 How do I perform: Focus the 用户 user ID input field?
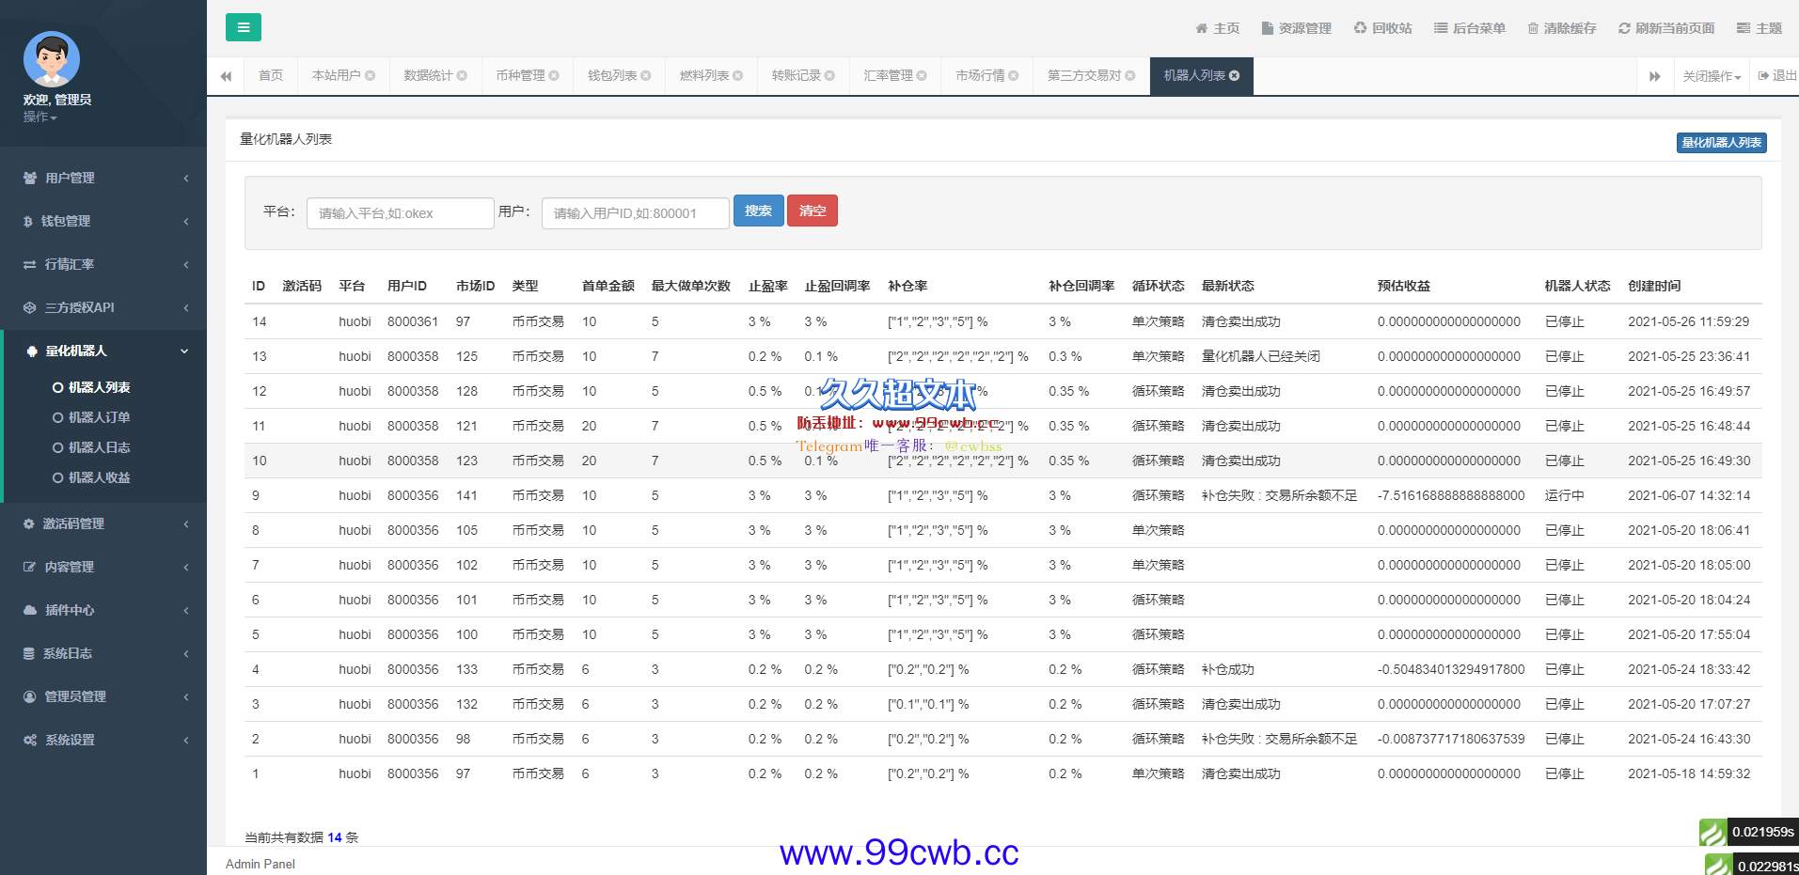point(635,213)
